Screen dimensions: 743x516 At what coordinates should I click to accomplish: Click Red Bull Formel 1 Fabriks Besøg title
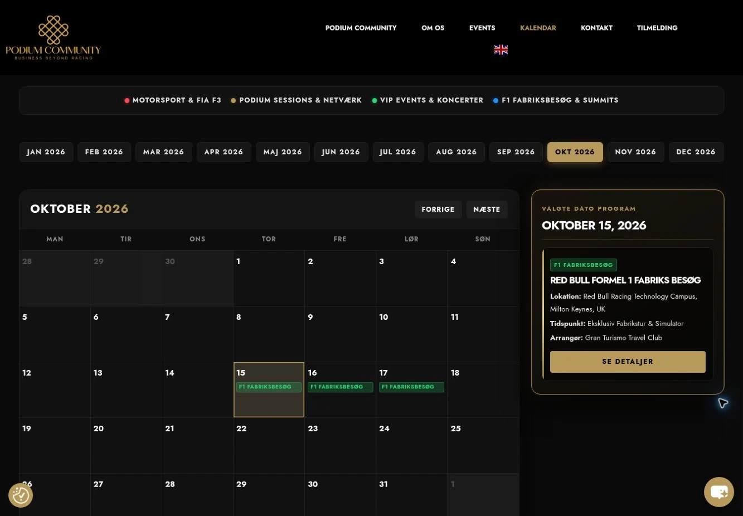(625, 280)
